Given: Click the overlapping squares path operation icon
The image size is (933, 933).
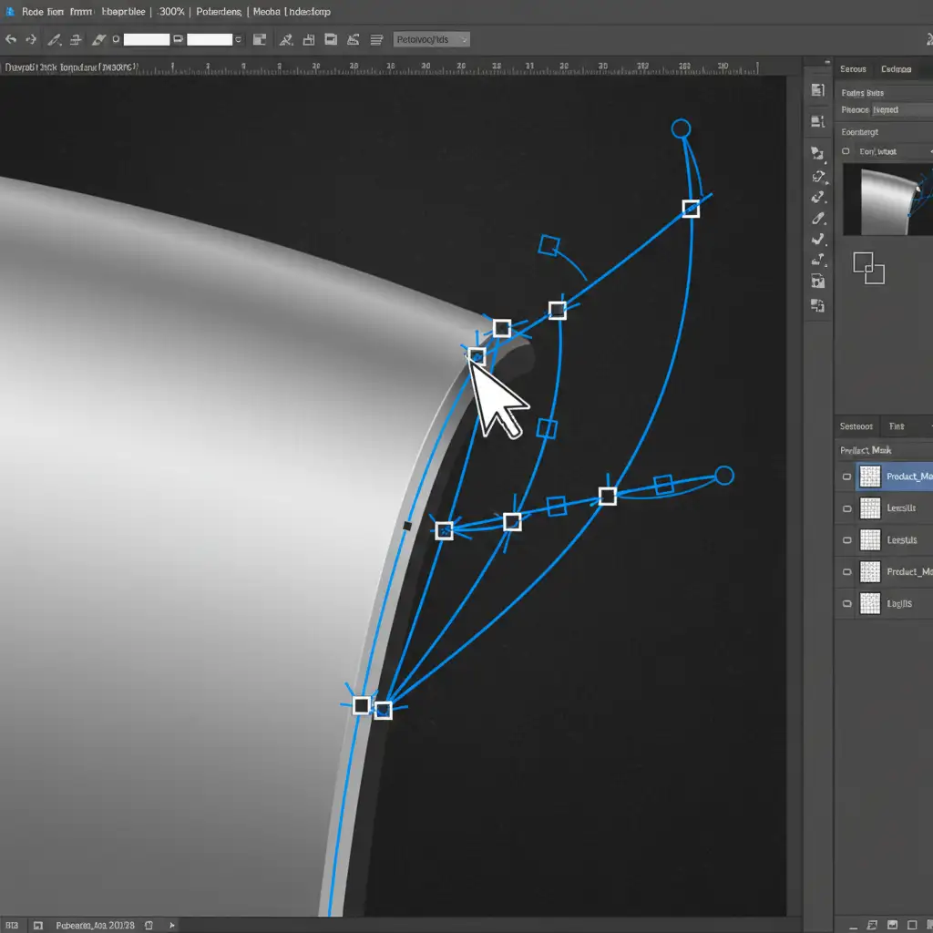Looking at the screenshot, I should pos(867,268).
